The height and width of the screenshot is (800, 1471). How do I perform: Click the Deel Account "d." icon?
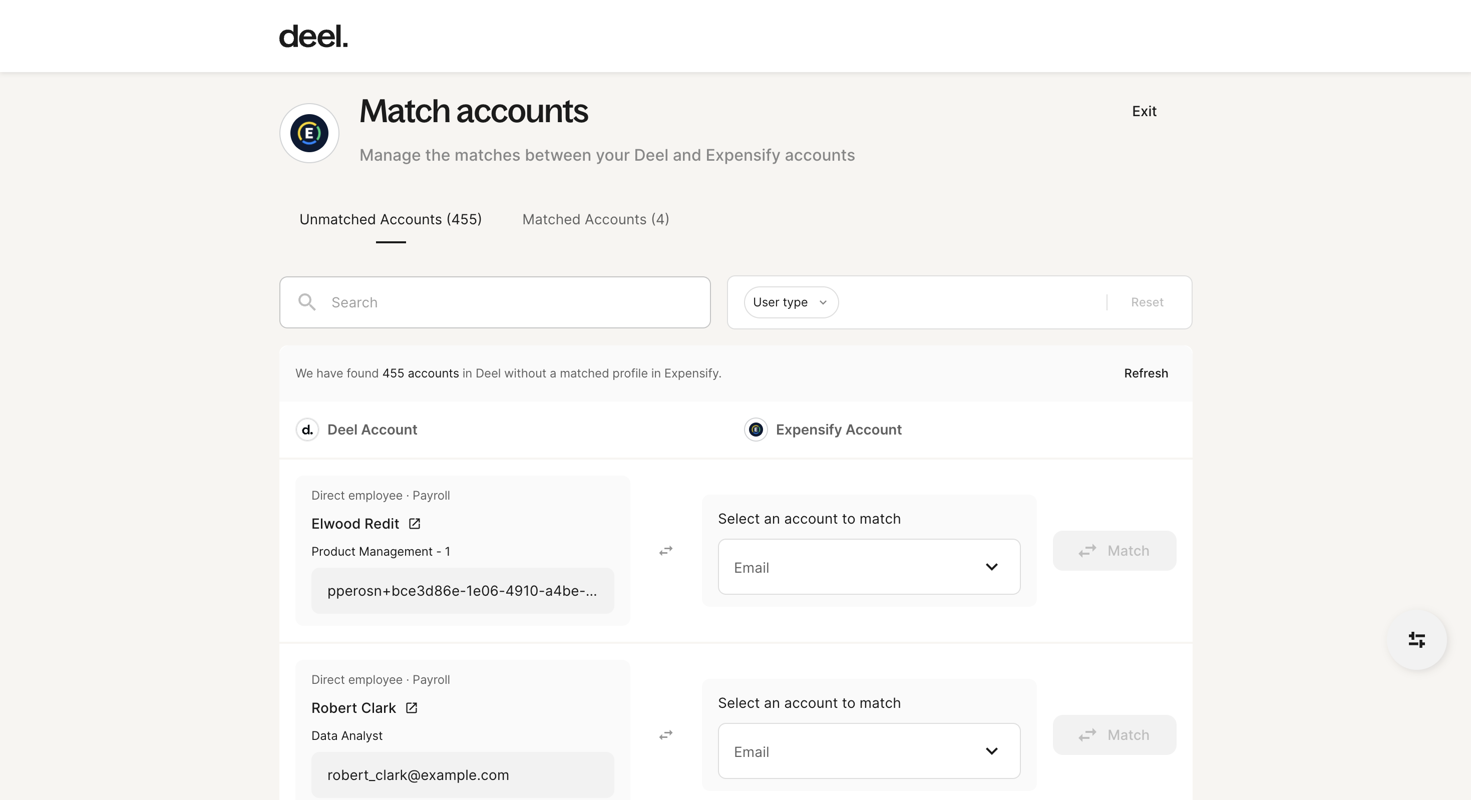(x=306, y=430)
